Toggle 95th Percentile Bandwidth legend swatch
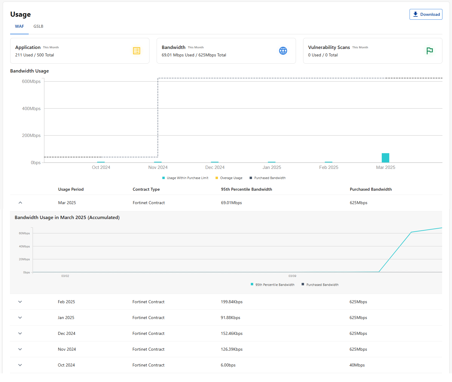 click(x=252, y=284)
